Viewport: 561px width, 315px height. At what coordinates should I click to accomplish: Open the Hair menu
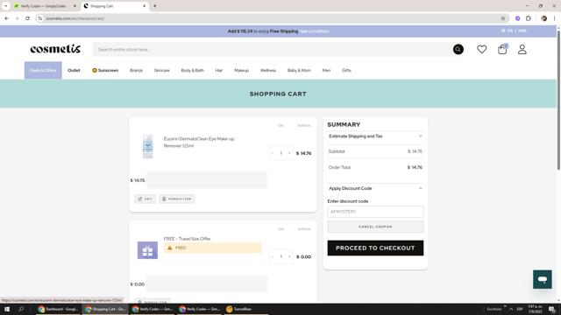(x=219, y=70)
